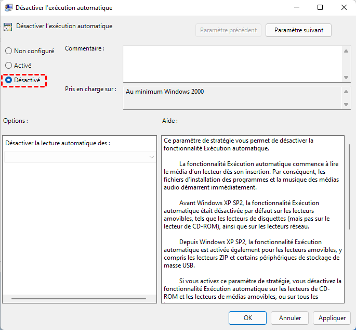Click inside the Commentaire text box
356x330 pixels.
[232, 64]
